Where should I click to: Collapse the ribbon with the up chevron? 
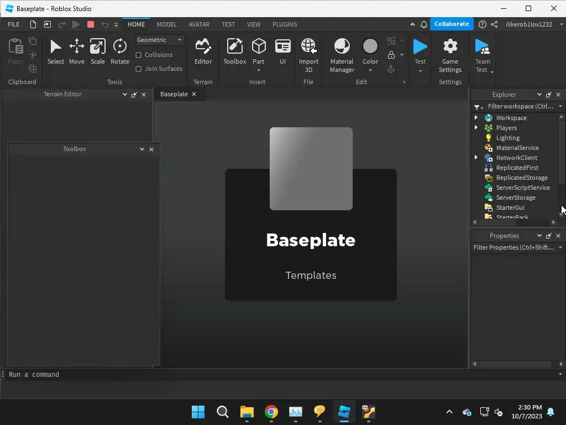(x=412, y=24)
